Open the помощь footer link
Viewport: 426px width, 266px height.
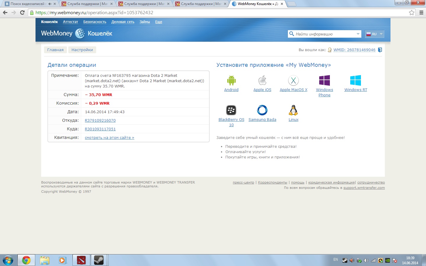tap(298, 182)
